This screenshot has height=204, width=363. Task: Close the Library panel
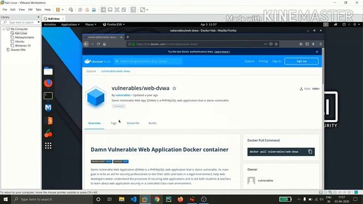tap(39, 17)
